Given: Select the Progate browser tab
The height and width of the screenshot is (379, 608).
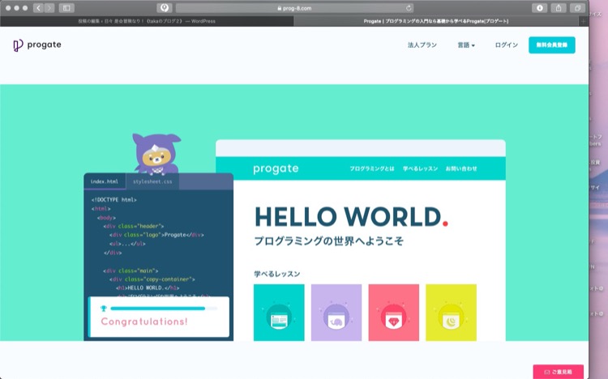Looking at the screenshot, I should pyautogui.click(x=436, y=21).
